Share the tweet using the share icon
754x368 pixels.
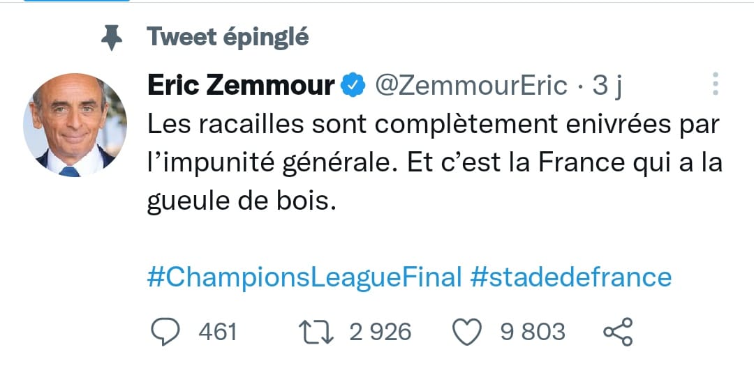(617, 332)
